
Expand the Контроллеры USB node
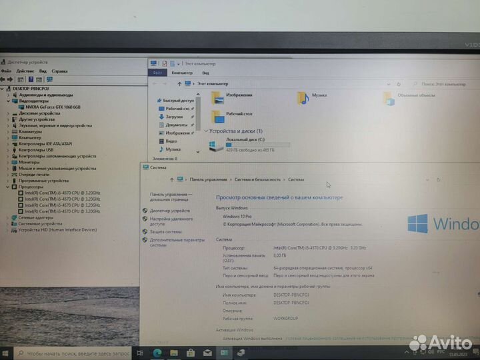click(8, 150)
